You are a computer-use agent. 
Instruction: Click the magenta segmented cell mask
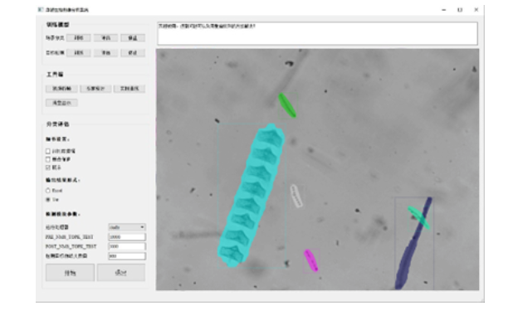click(310, 260)
